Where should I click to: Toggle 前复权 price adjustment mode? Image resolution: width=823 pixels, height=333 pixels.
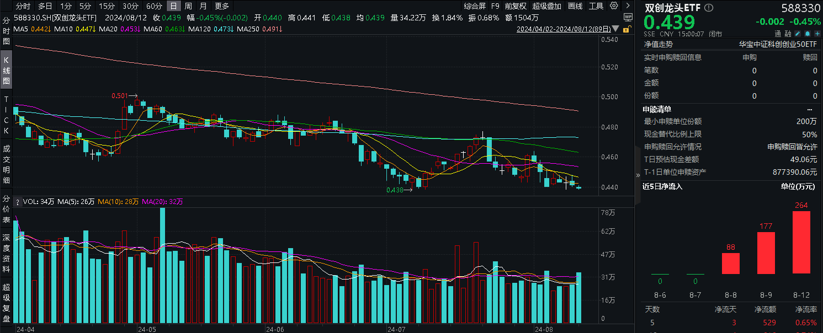pos(516,6)
